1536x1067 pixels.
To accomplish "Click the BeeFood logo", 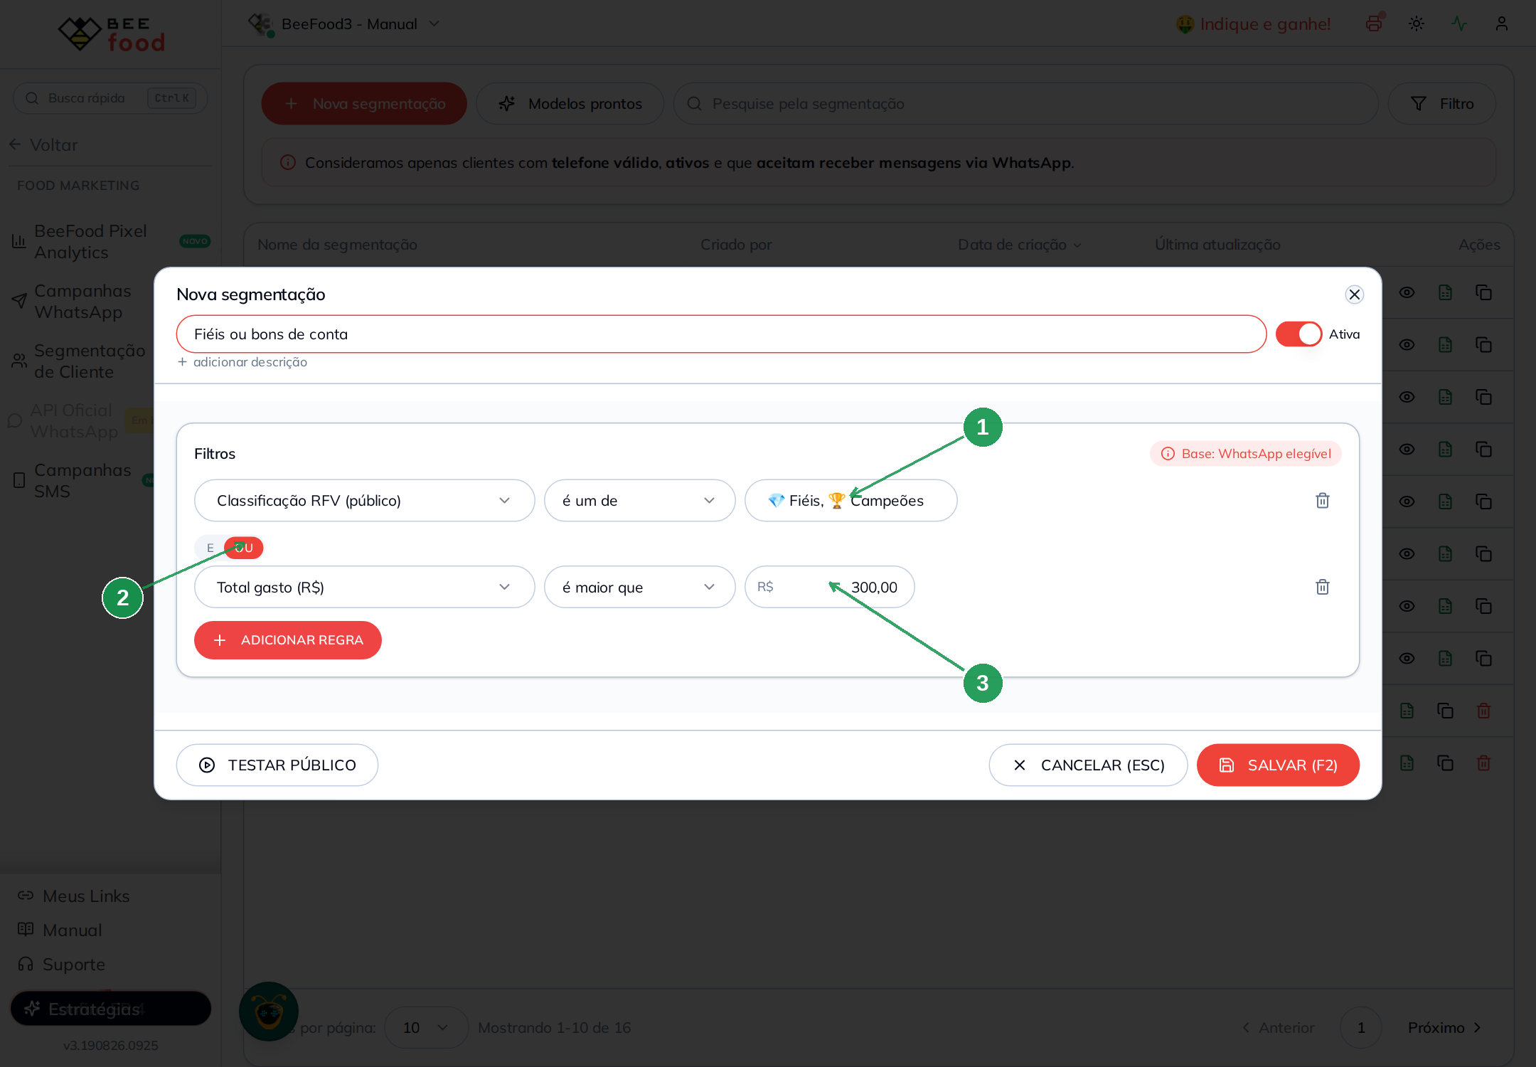I will click(111, 34).
